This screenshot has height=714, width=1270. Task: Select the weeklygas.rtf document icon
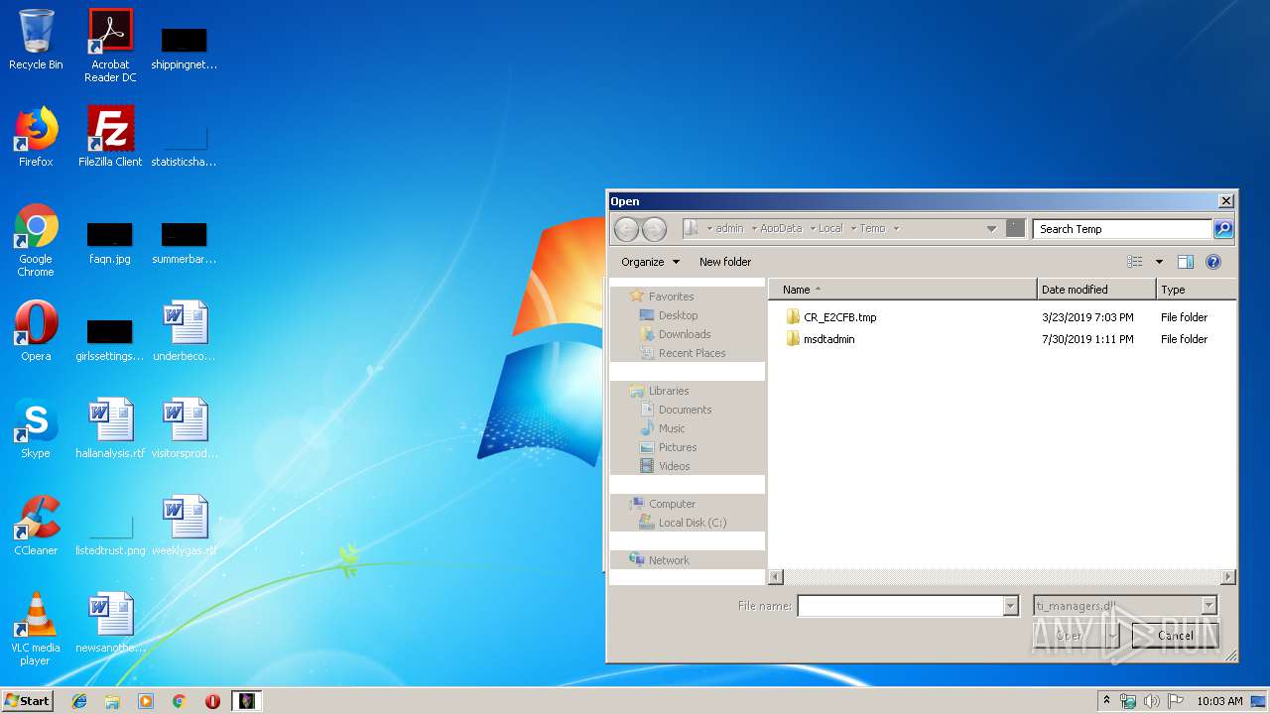tap(185, 526)
